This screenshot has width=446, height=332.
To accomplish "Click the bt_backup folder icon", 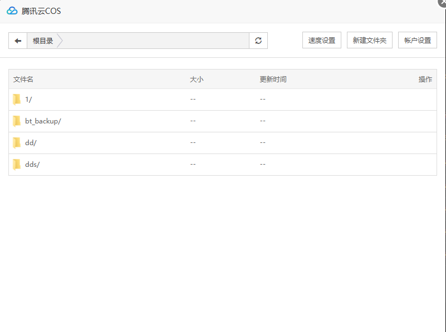I will coord(17,121).
